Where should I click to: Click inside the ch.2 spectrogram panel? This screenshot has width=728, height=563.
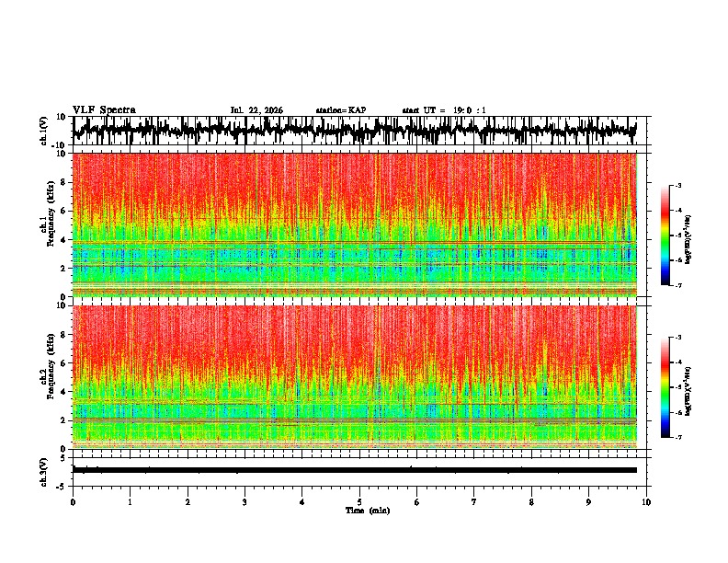[354, 377]
